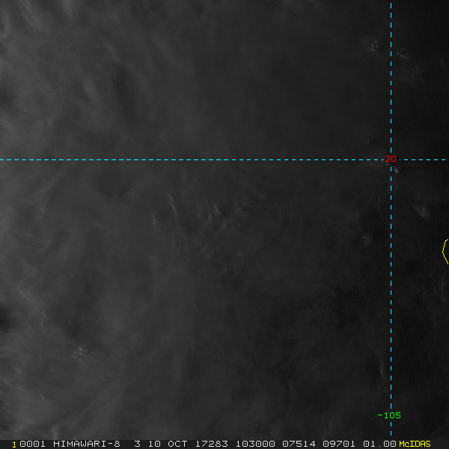Click the HIMAWARI-8 satellite name text
The width and height of the screenshot is (449, 449).
87,444
